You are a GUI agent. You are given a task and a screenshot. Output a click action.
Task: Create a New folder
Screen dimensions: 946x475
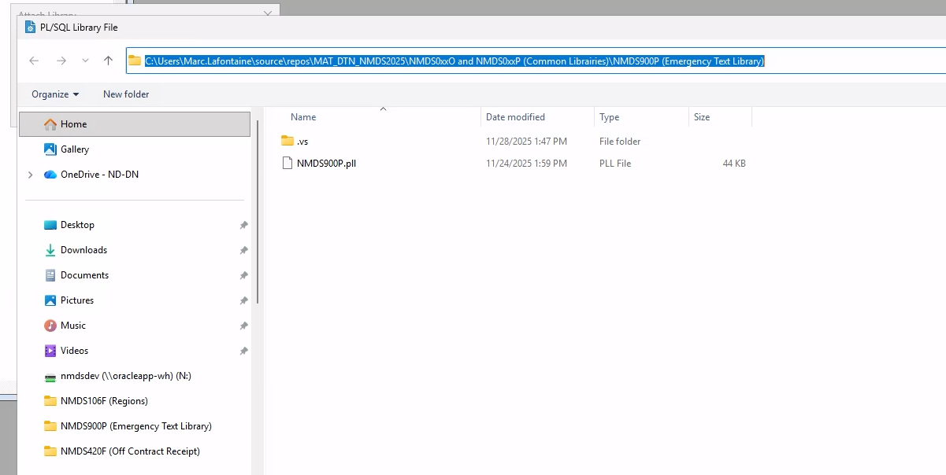tap(126, 94)
